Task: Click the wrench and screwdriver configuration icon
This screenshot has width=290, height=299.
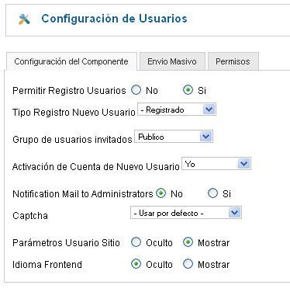Action: 24,19
